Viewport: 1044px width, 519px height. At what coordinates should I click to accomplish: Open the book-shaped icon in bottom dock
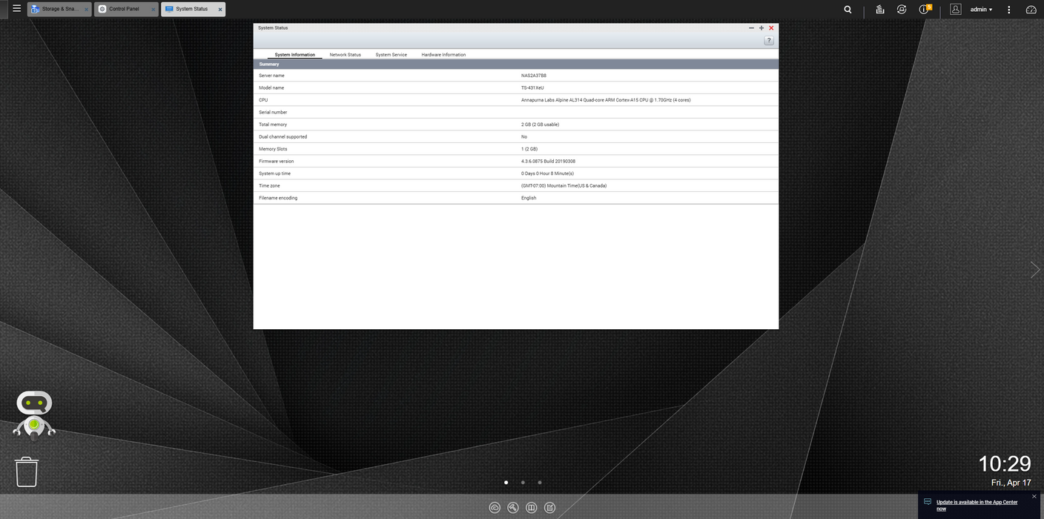tap(531, 508)
